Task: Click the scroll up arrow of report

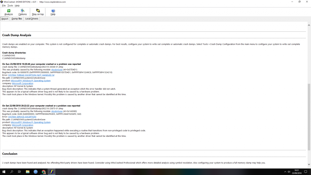Action: [x=309, y=25]
